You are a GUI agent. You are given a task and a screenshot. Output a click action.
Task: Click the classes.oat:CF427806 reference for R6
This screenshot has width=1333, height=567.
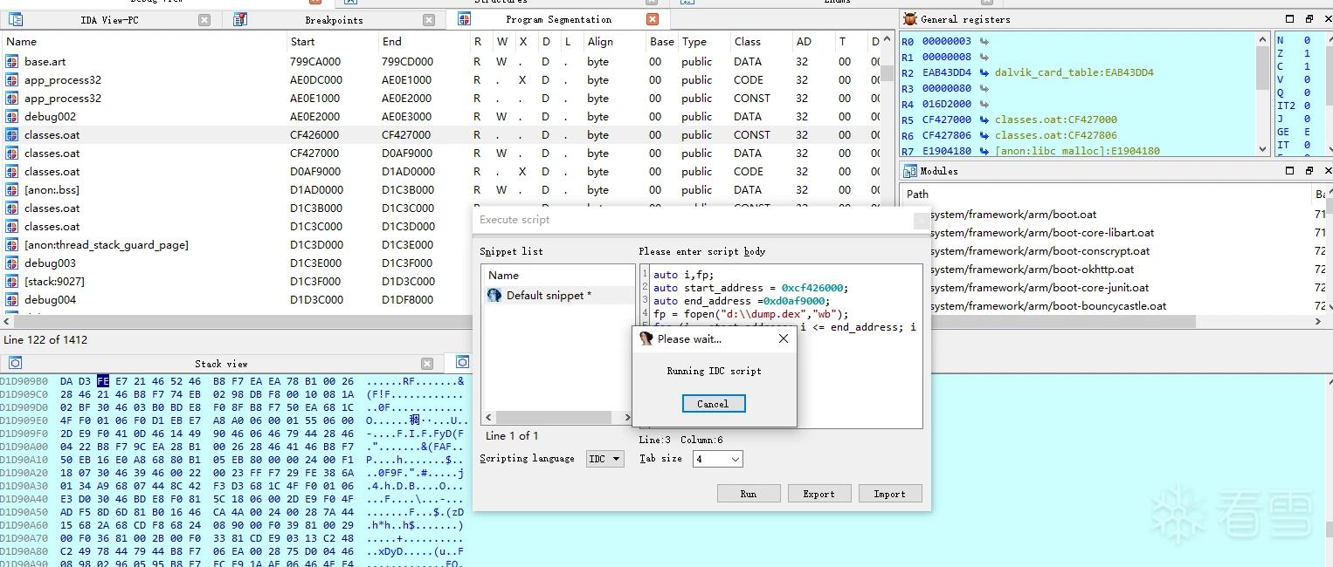tap(1055, 135)
